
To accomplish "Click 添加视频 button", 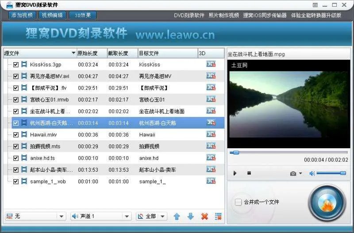I will coord(22,15).
